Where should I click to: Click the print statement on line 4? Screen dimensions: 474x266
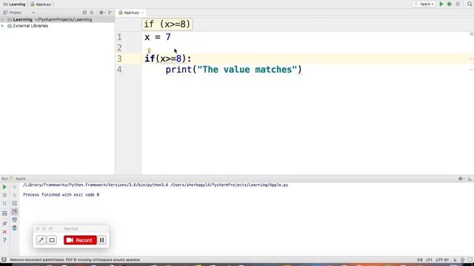pyautogui.click(x=233, y=69)
